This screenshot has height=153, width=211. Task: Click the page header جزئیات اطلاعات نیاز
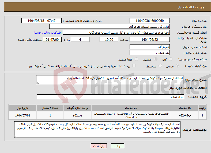(191, 7)
